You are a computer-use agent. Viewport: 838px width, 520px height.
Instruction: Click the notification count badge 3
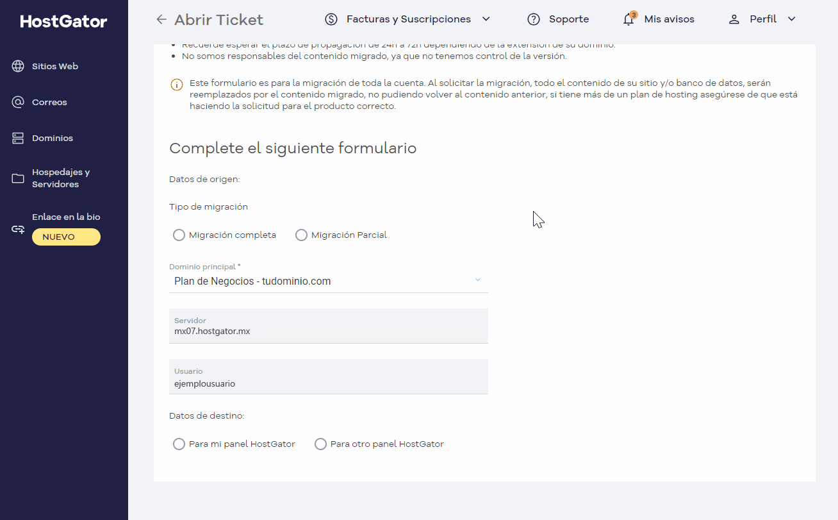point(634,14)
